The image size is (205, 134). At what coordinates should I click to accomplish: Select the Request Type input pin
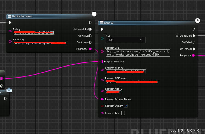pyautogui.click(x=102, y=113)
